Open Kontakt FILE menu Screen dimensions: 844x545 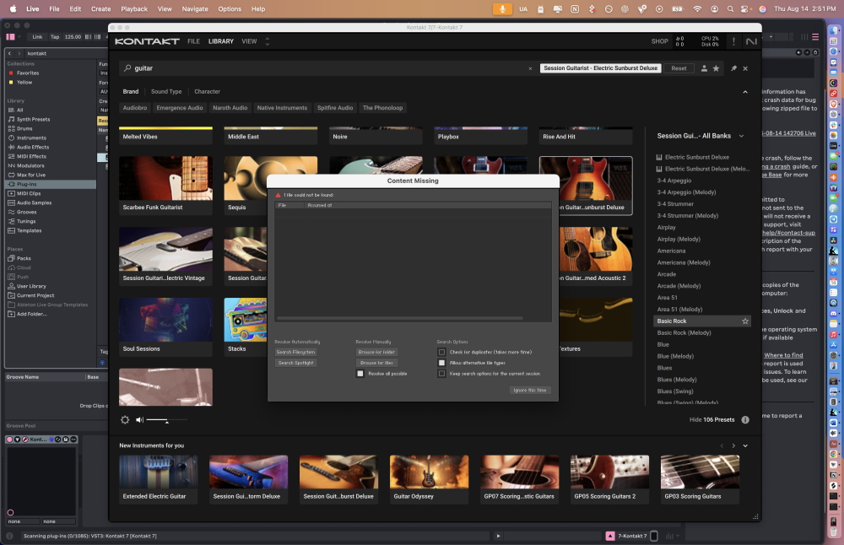click(x=194, y=41)
